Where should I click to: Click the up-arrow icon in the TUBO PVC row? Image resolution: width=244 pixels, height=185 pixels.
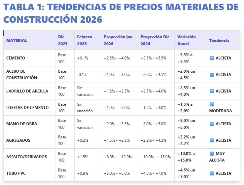pos(212,173)
